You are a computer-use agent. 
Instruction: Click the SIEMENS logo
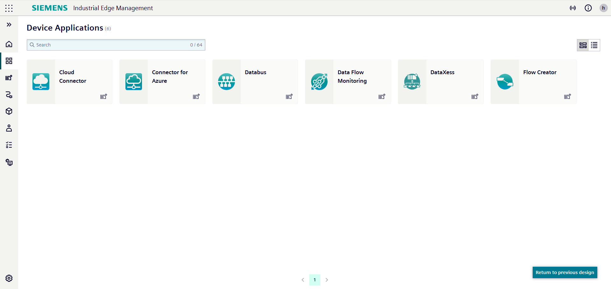(x=50, y=8)
